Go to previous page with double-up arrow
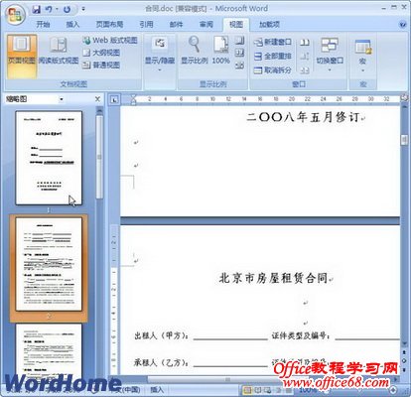This screenshot has height=397, width=411. 404,353
